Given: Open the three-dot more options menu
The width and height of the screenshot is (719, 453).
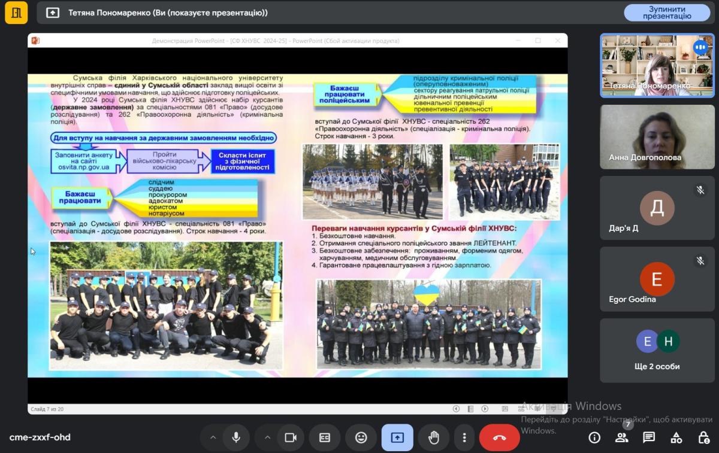Looking at the screenshot, I should [464, 437].
